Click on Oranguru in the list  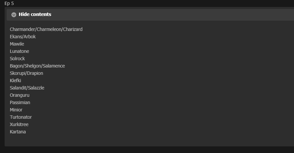point(20,95)
